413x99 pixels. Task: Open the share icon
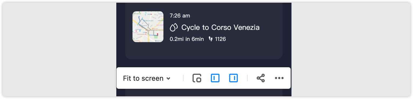click(261, 78)
